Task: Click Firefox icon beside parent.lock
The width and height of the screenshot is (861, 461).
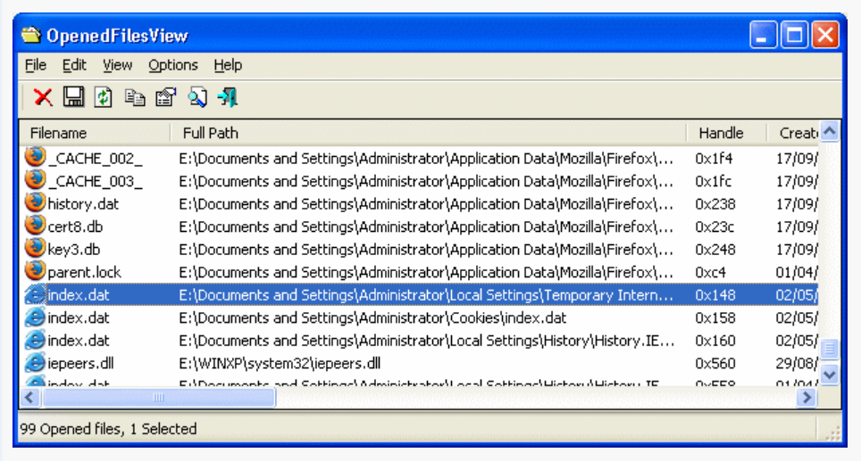Action: (x=35, y=271)
